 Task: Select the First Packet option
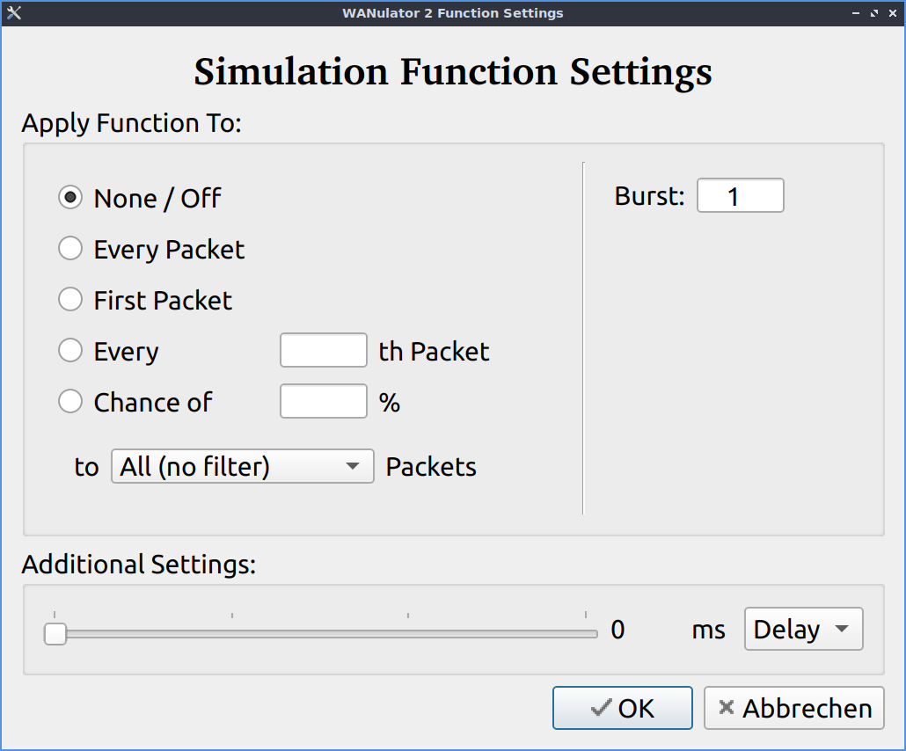tap(70, 299)
